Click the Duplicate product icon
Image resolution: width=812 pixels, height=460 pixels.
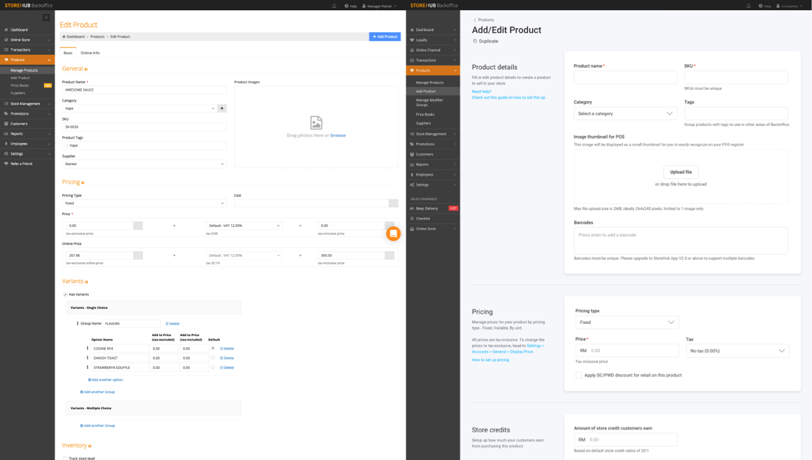pyautogui.click(x=475, y=41)
